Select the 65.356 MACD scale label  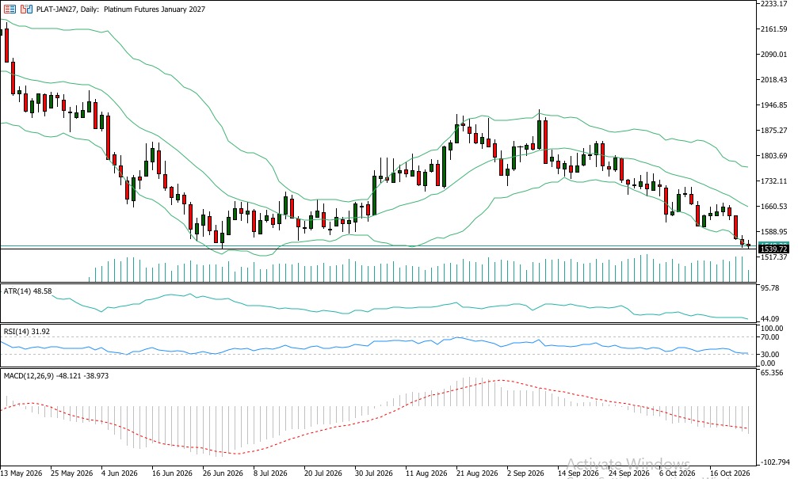(772, 373)
